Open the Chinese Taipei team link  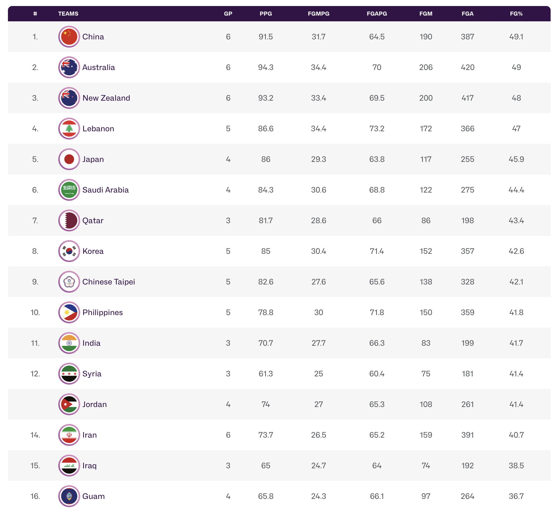109,281
